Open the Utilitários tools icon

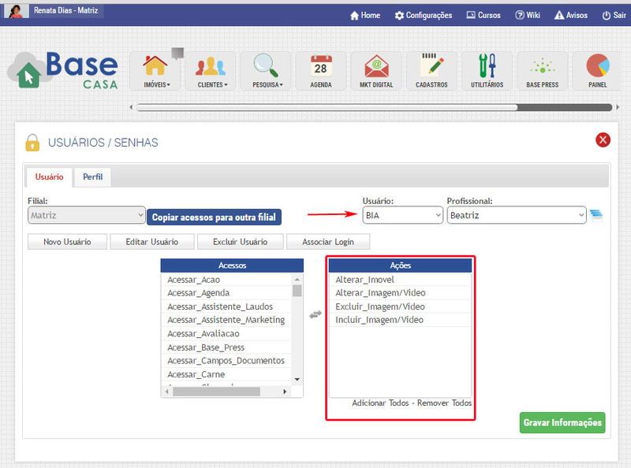click(x=487, y=69)
